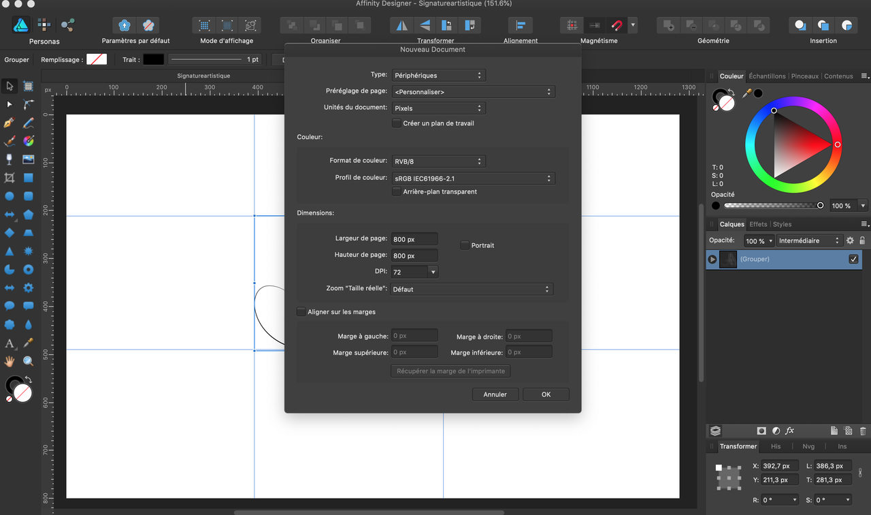Click the 'Largeur de page' field

pos(414,239)
